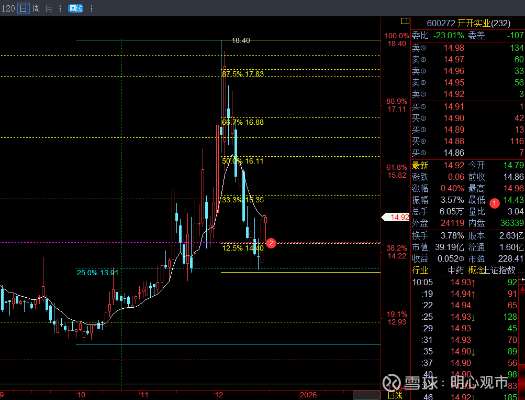Select 卖② ask row at 14.95
Image resolution: width=525 pixels, height=400 pixels.
468,82
